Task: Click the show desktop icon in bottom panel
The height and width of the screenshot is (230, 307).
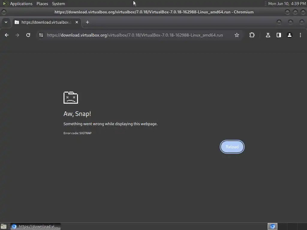Action: pos(4,226)
